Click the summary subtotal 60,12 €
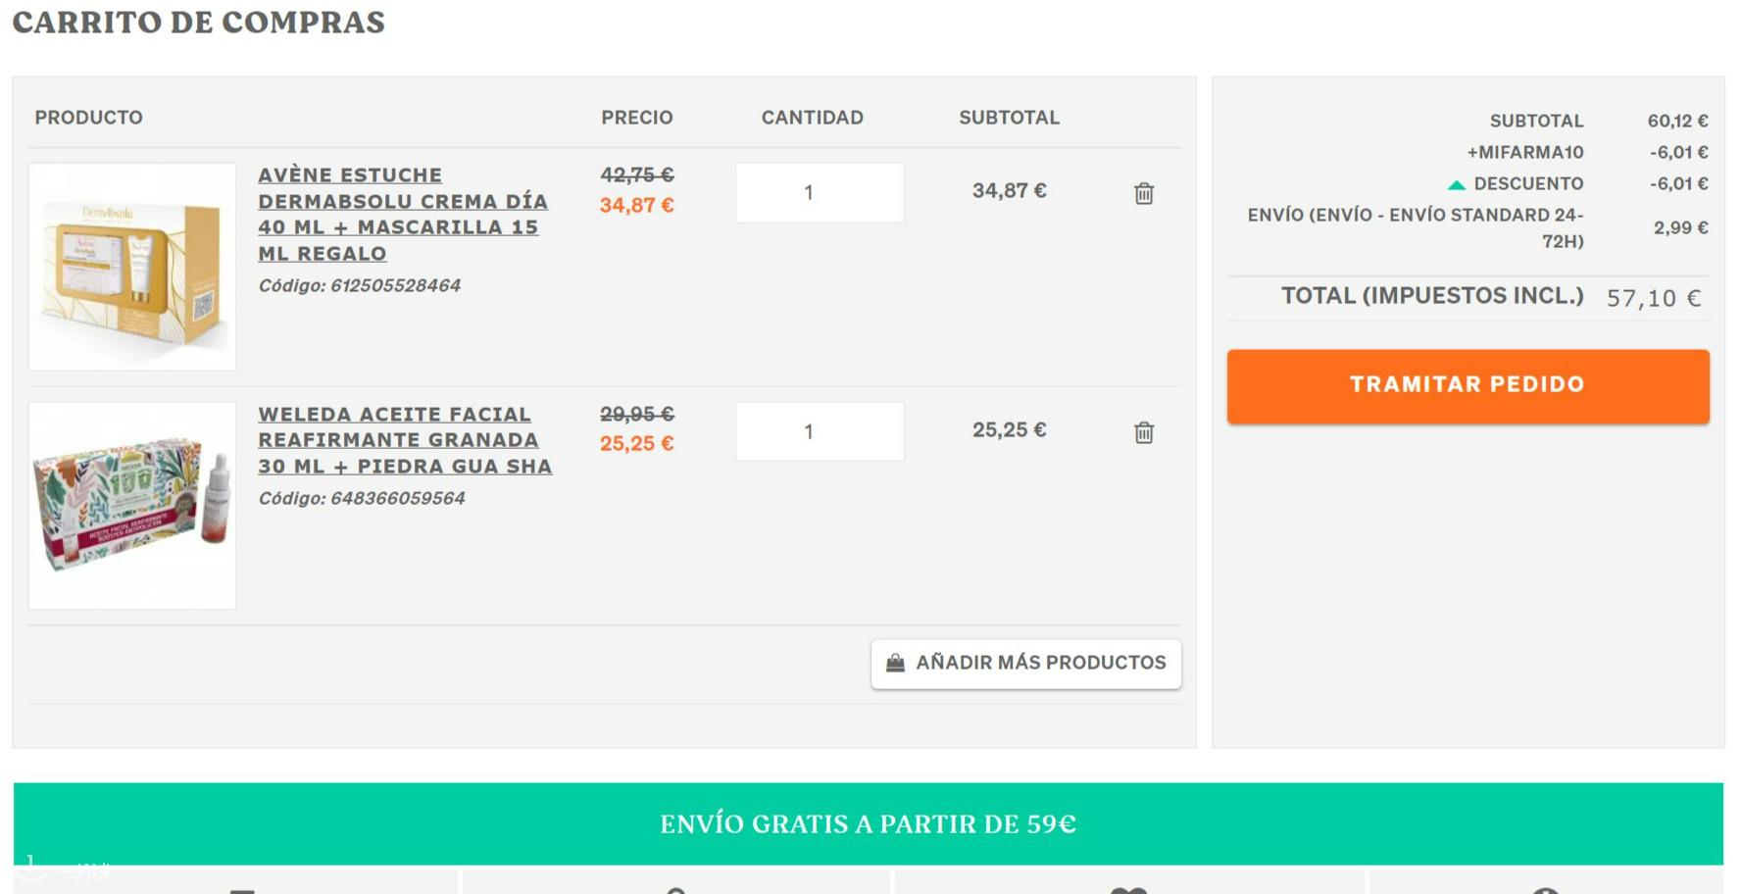This screenshot has width=1741, height=894. tap(1678, 121)
